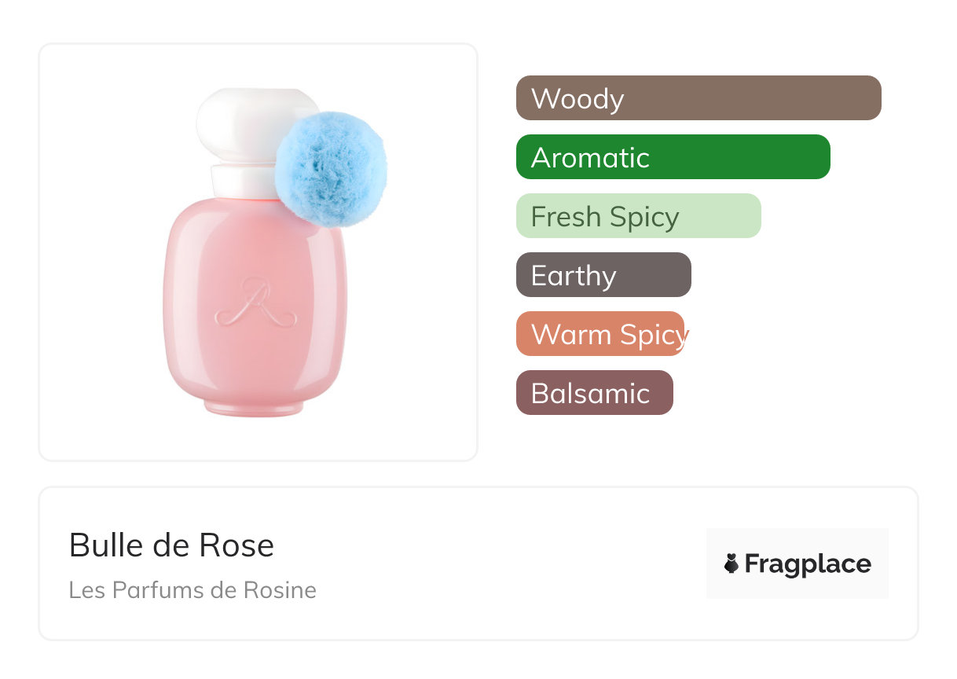Click the Balsamic accord bar
Image resolution: width=957 pixels, height=679 pixels.
(594, 393)
